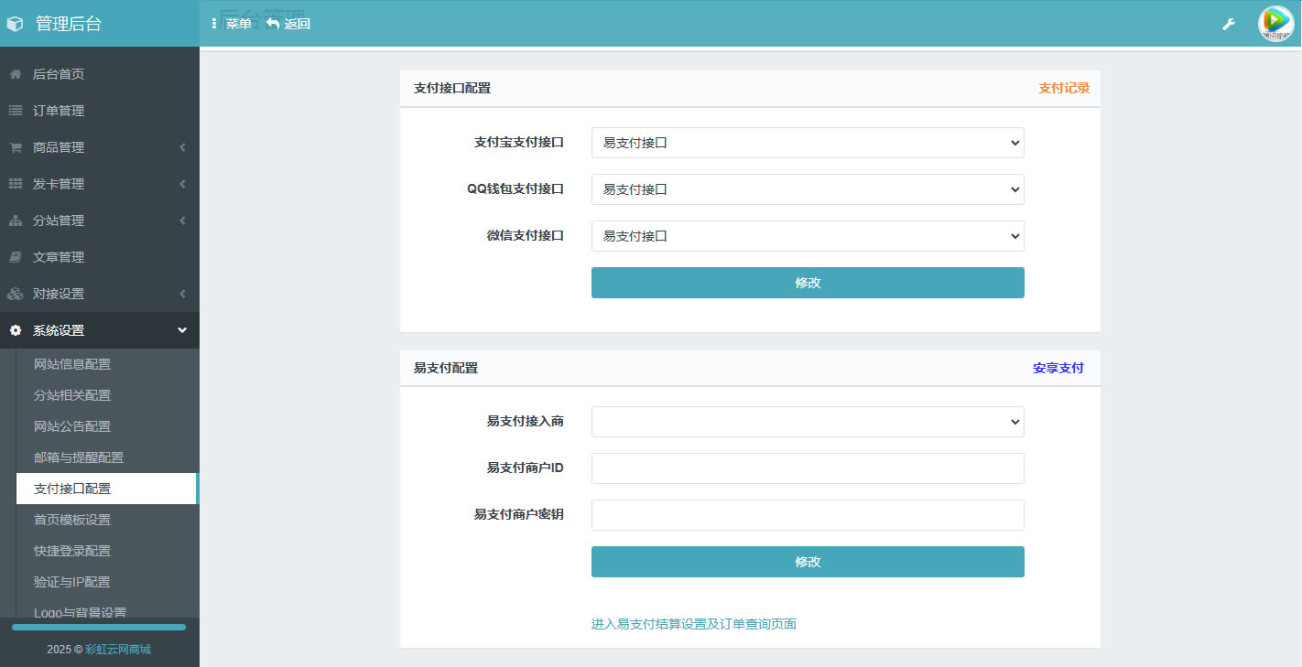Click the cube logo beside 管理后台
This screenshot has height=667, width=1302.
pos(16,25)
